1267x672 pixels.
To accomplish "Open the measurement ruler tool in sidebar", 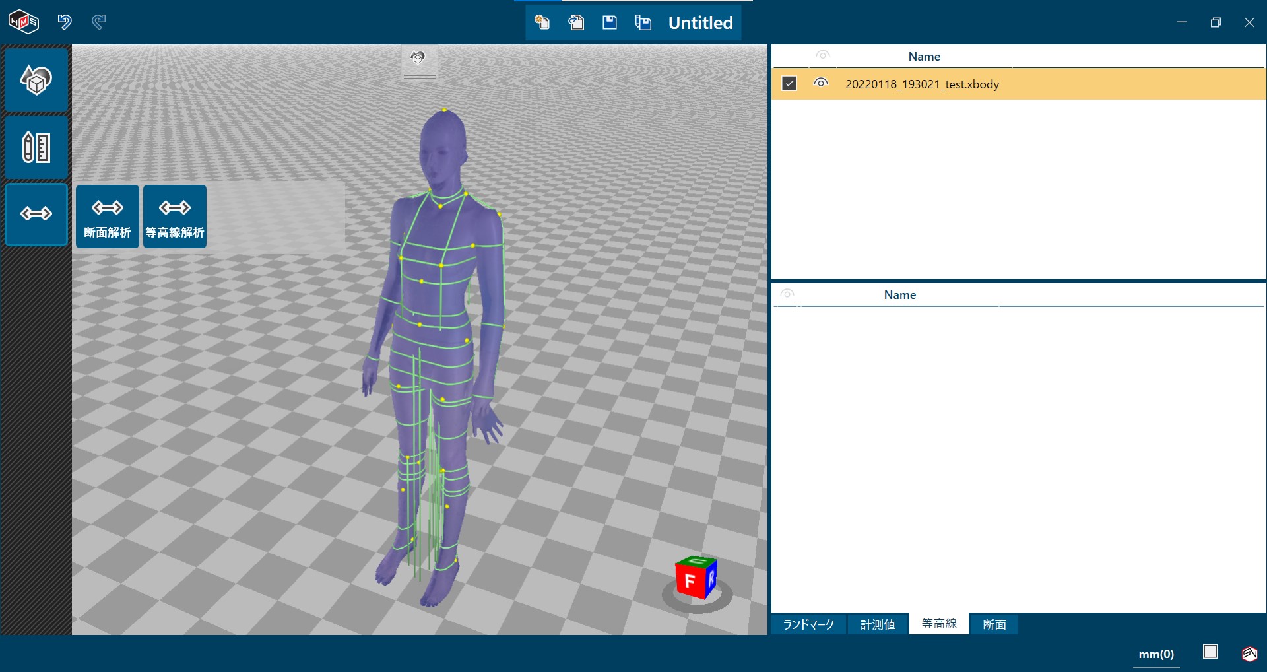I will tap(36, 147).
